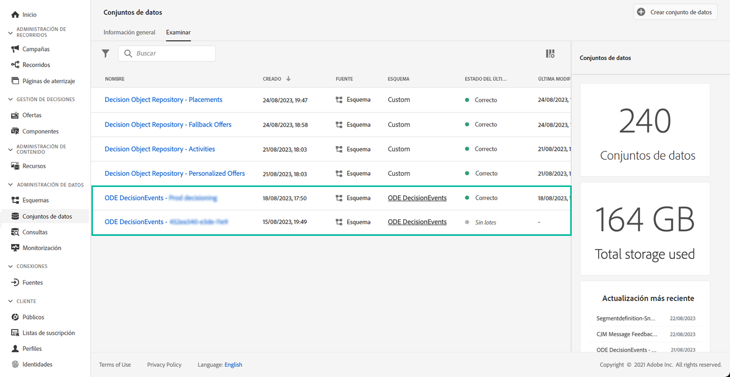This screenshot has height=377, width=730.
Task: Open Decision Object Repository - Activities dataset
Action: 160,149
